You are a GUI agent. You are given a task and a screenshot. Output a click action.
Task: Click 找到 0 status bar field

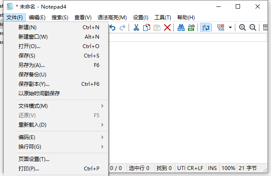tap(164, 168)
